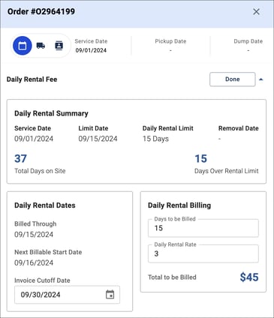Click the $45 Total to be Billed amount
This screenshot has height=318, width=274.
click(x=249, y=277)
